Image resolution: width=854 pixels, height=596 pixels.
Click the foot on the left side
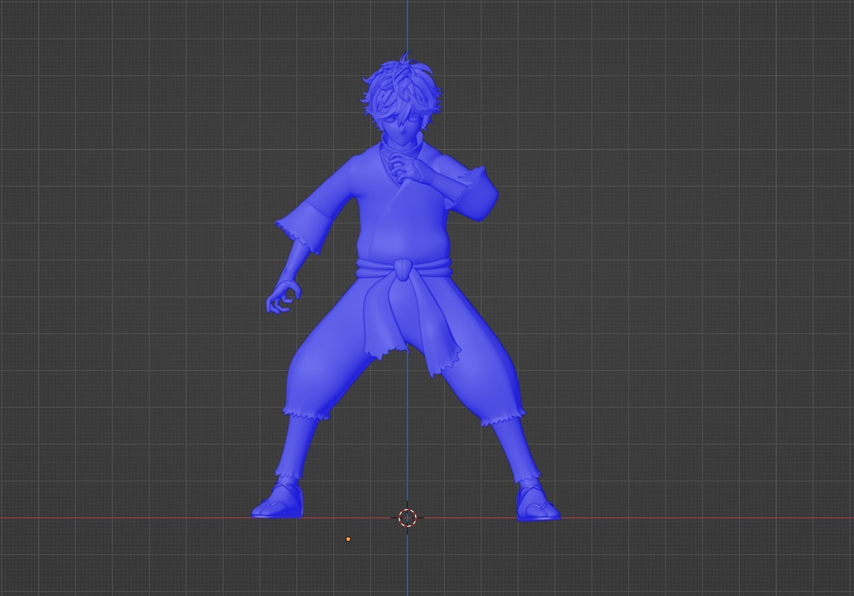(282, 503)
